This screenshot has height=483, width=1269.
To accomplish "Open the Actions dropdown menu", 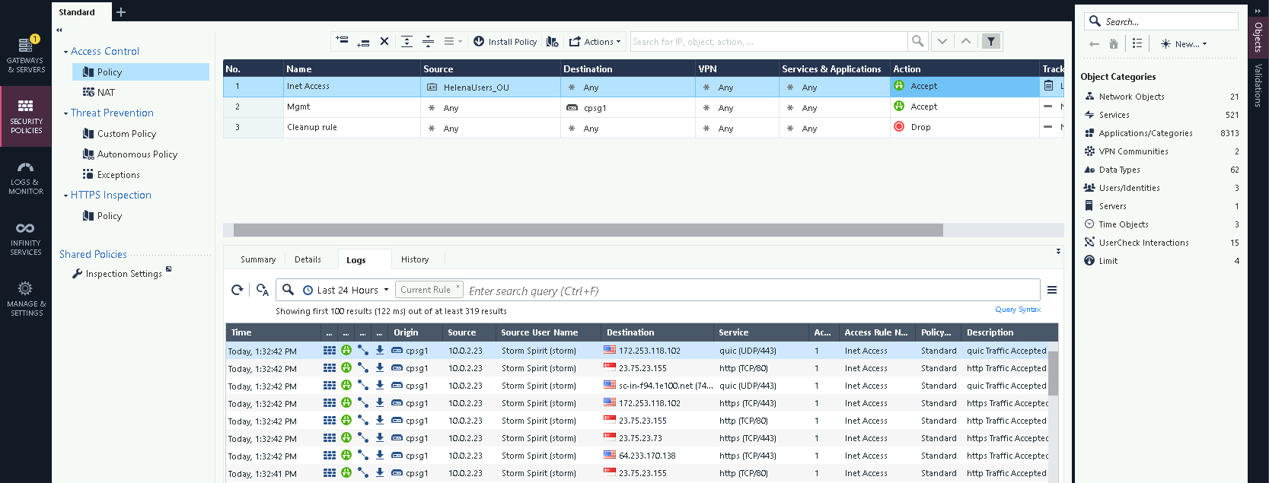I will coord(595,42).
